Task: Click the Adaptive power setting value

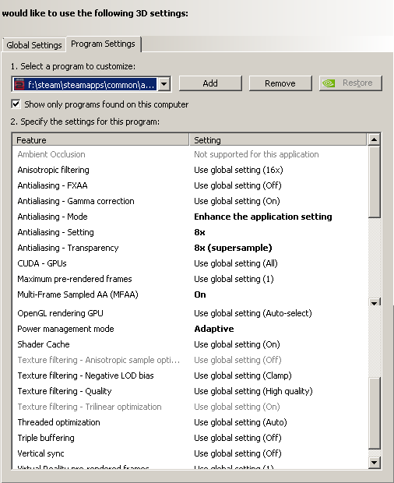Action: pyautogui.click(x=214, y=329)
